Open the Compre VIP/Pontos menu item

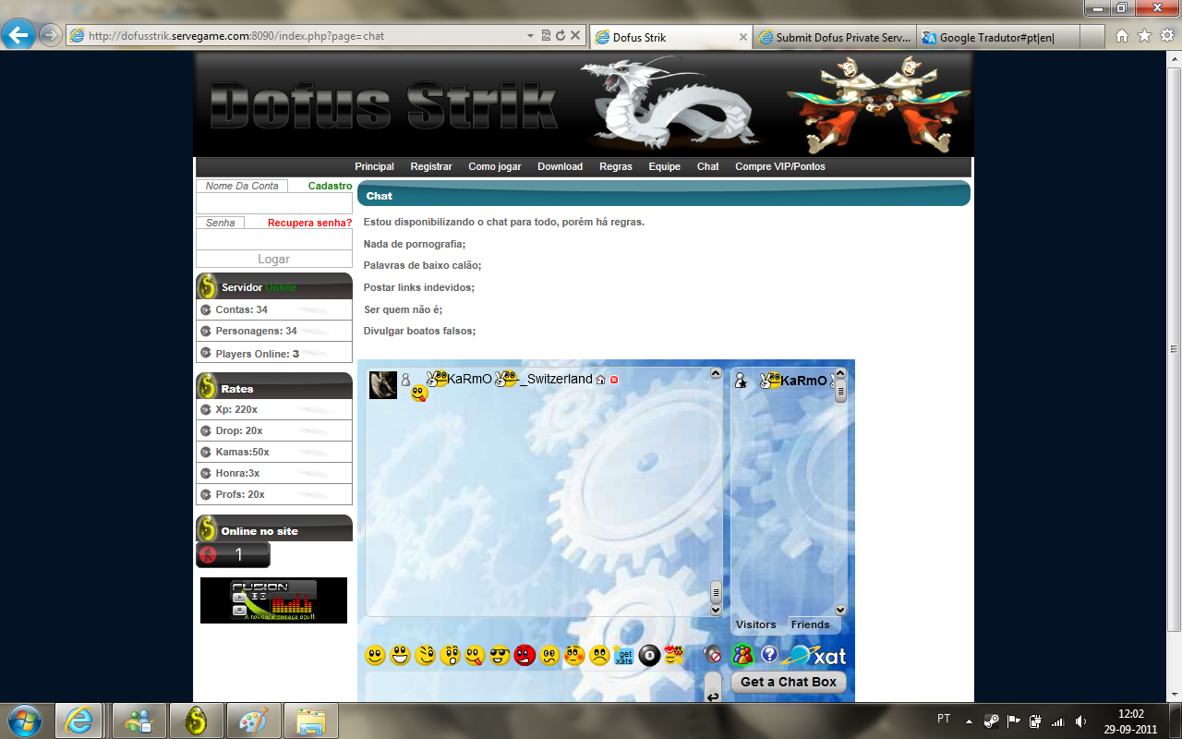click(780, 166)
